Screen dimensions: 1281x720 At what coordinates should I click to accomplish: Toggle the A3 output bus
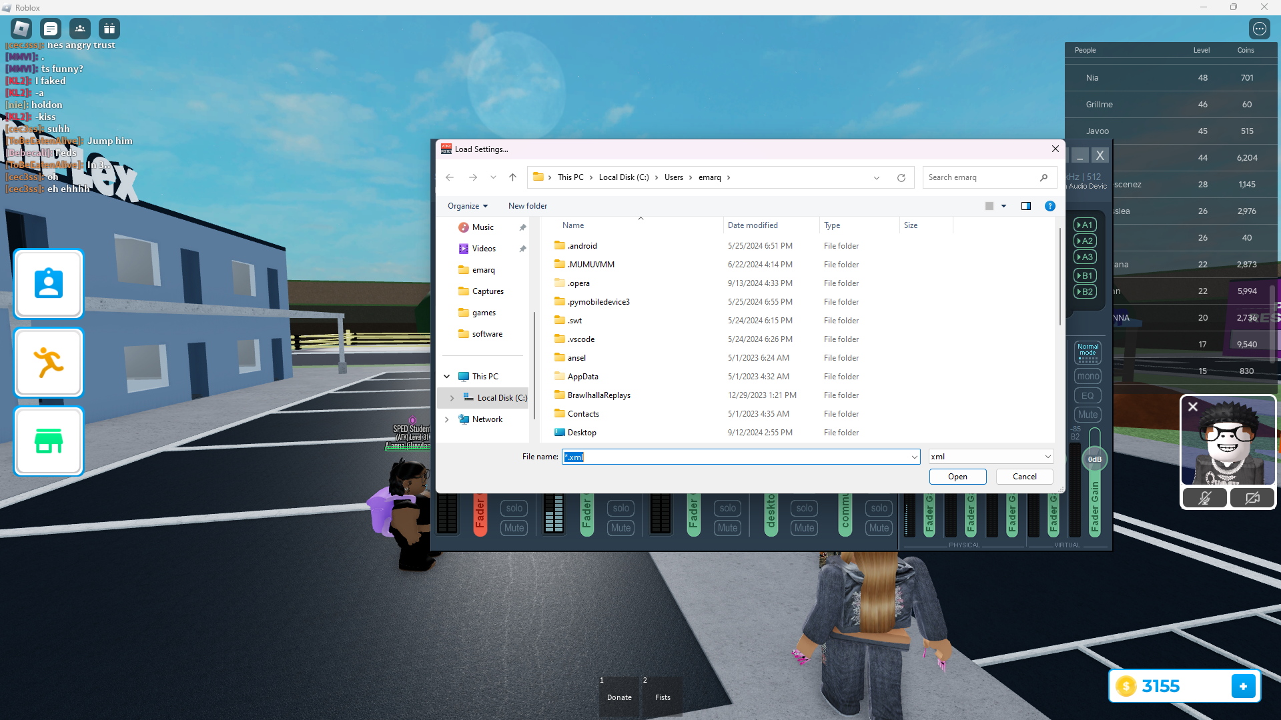pyautogui.click(x=1086, y=257)
